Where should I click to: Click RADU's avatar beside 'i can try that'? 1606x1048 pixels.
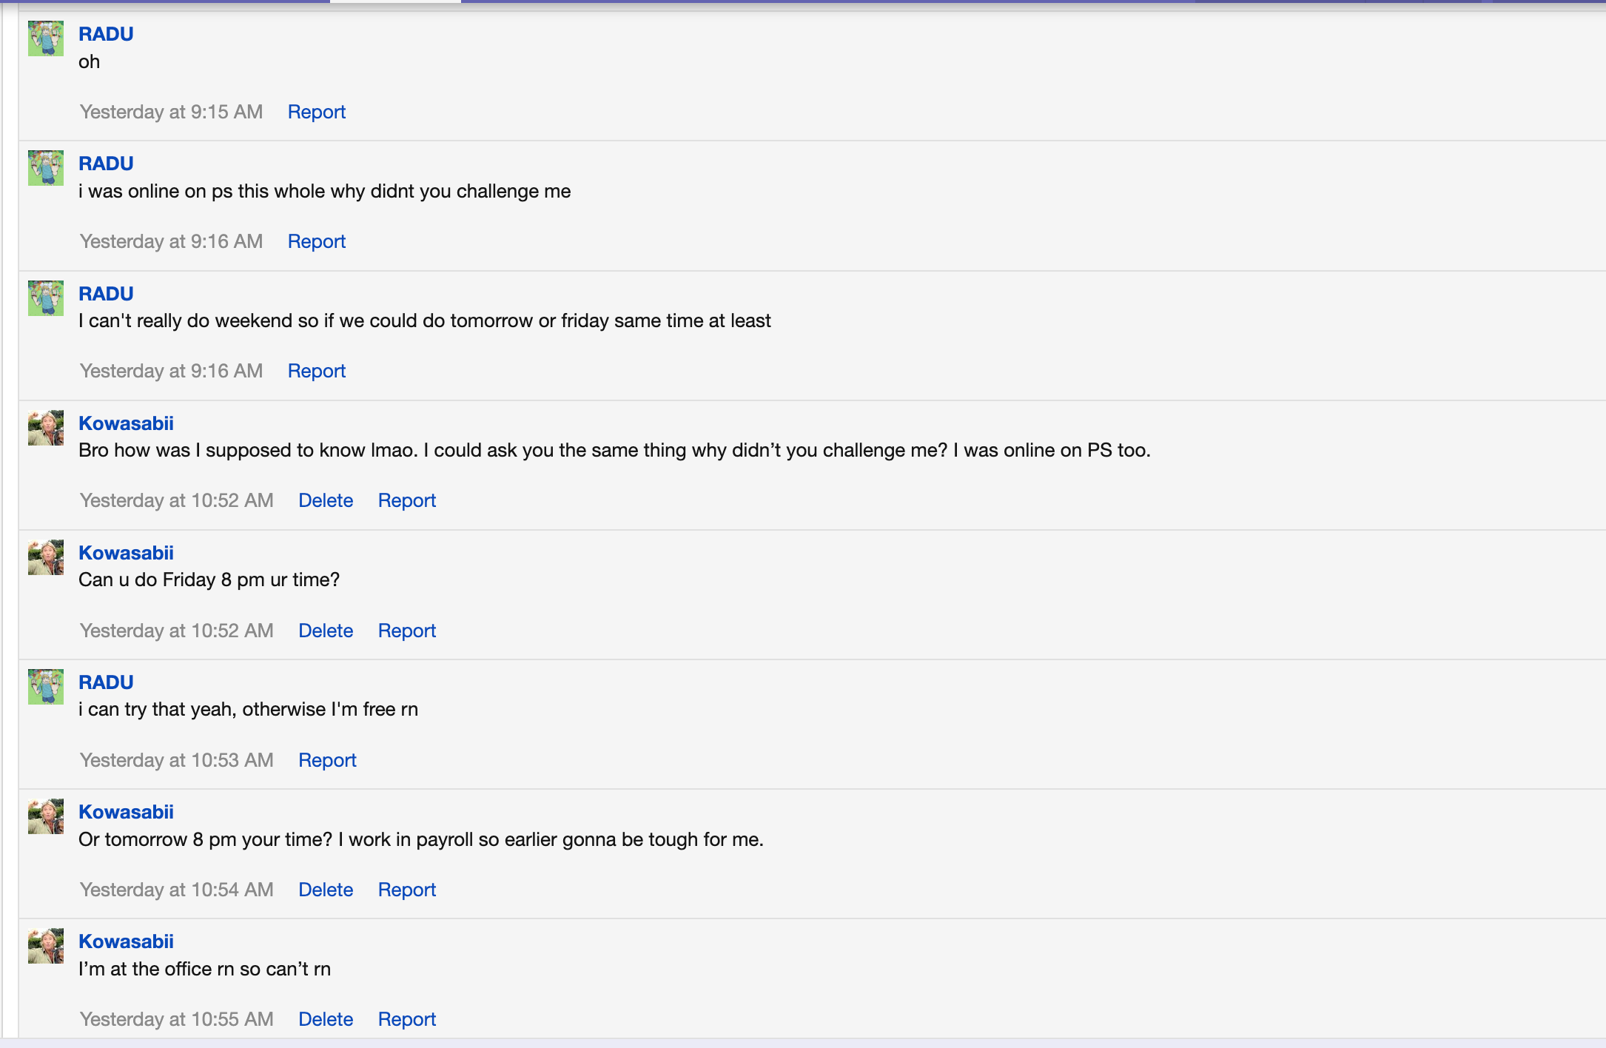pos(46,687)
